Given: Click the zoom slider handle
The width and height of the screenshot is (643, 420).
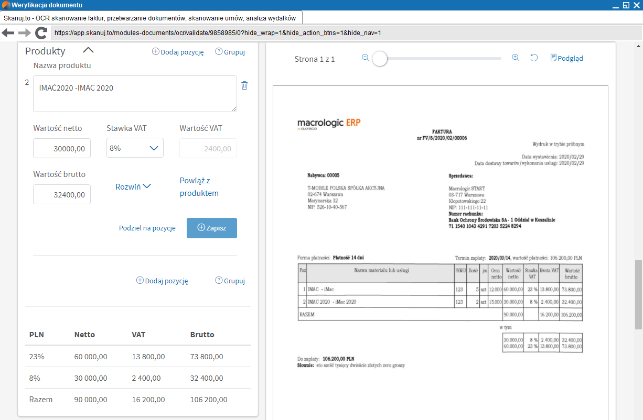Looking at the screenshot, I should click(380, 59).
